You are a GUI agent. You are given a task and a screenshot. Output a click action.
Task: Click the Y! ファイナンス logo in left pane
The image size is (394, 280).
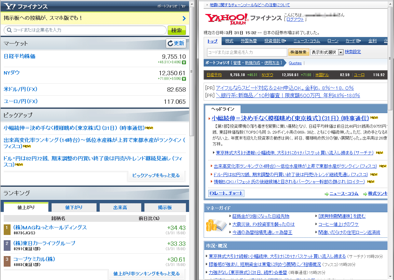tap(26, 6)
